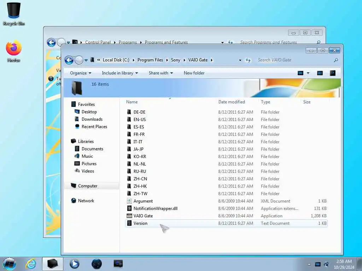Open Pictures library

89,164
